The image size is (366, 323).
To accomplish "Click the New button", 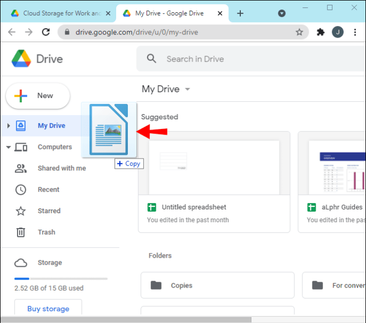I will pyautogui.click(x=38, y=95).
